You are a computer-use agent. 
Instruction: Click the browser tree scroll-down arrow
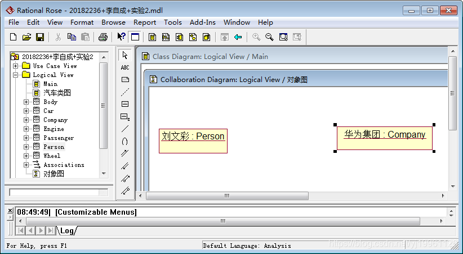pyautogui.click(x=103, y=174)
